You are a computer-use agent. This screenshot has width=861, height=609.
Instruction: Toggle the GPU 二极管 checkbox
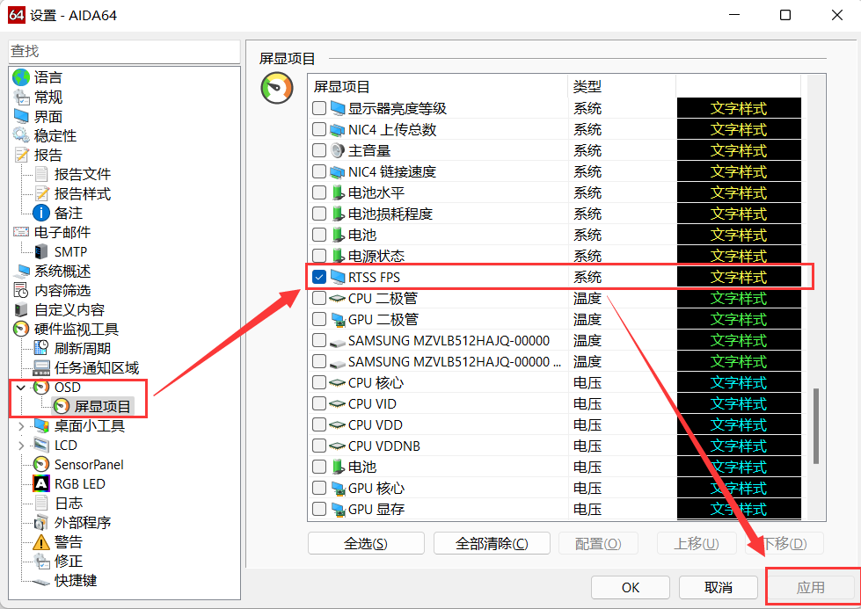coord(319,319)
